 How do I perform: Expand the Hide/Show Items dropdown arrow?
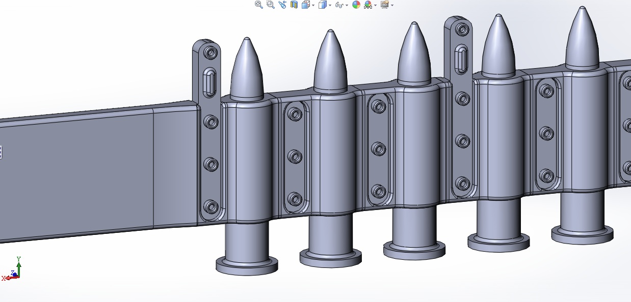347,5
